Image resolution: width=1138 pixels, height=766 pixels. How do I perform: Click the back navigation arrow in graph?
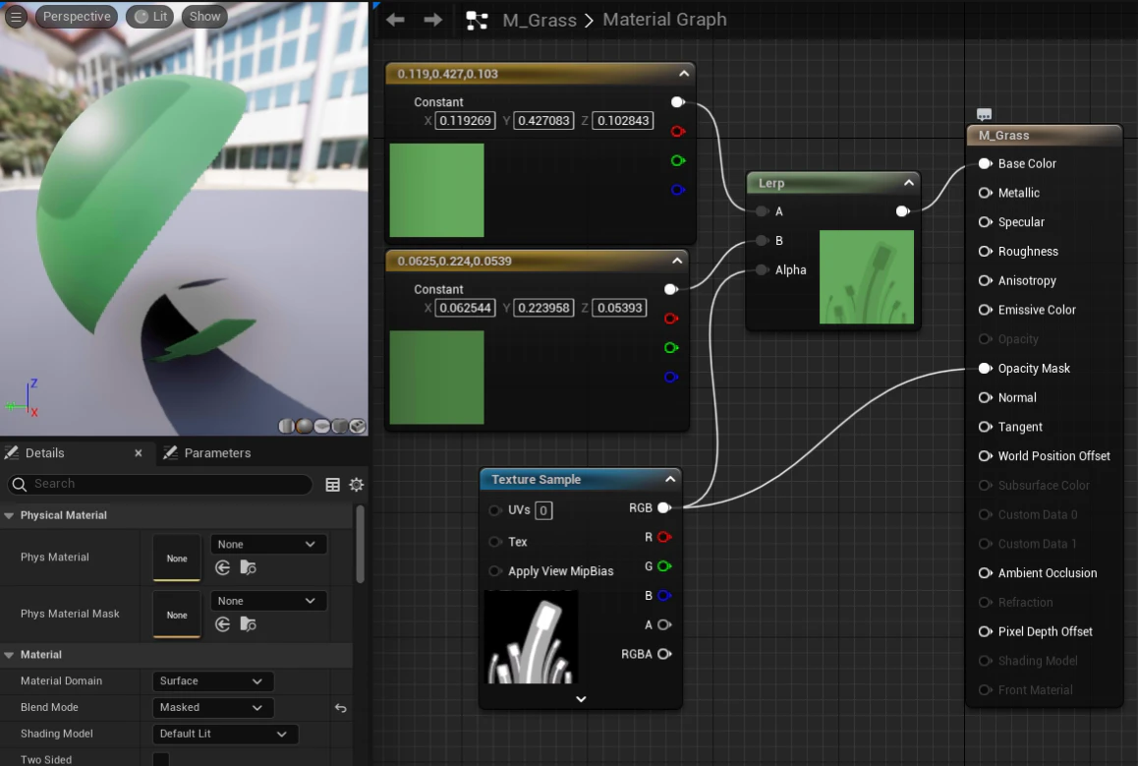(x=395, y=20)
